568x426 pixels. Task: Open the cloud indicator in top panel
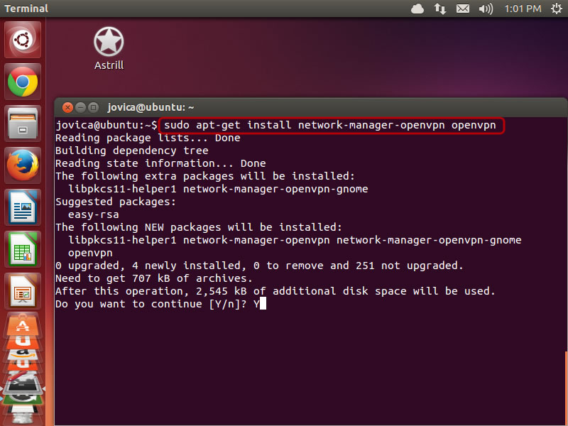(x=417, y=9)
